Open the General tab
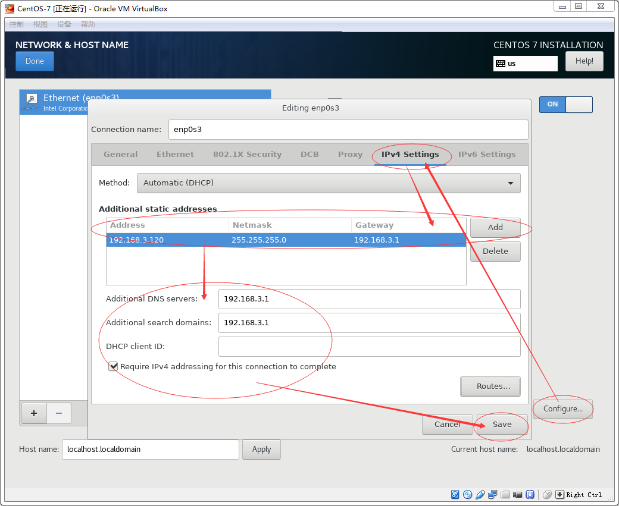Viewport: 619px width, 506px height. coord(120,155)
